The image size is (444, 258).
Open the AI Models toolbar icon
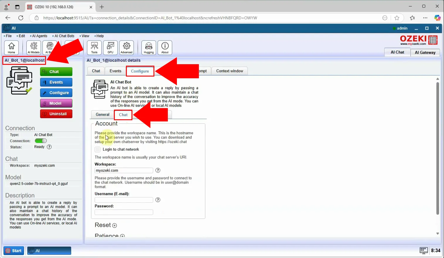point(34,47)
